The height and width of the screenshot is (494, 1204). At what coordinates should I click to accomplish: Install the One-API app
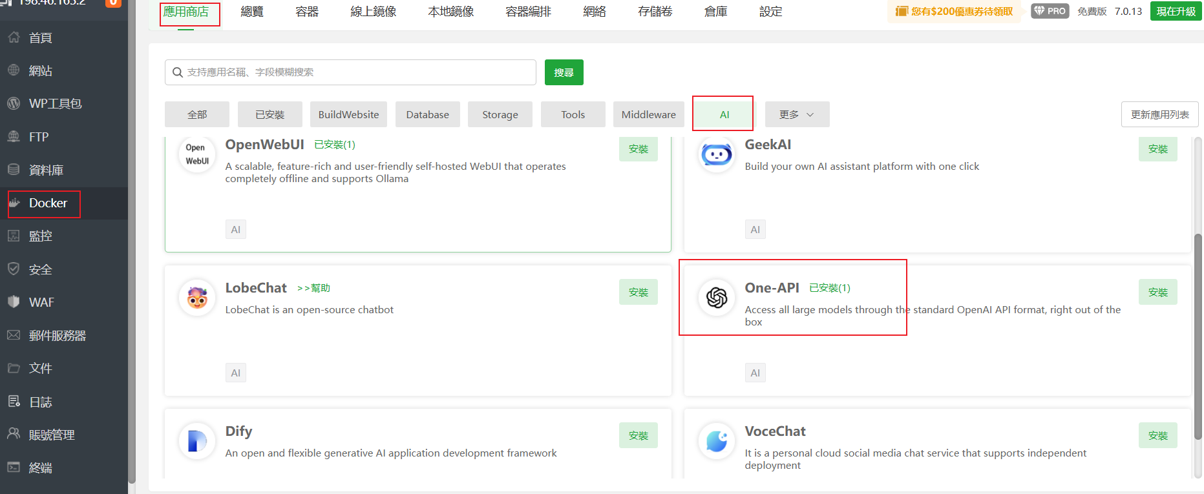tap(1158, 292)
